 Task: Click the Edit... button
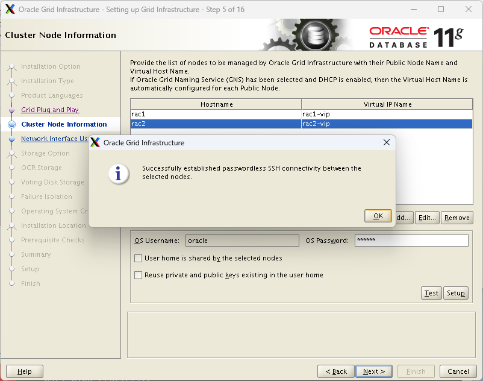coord(427,218)
